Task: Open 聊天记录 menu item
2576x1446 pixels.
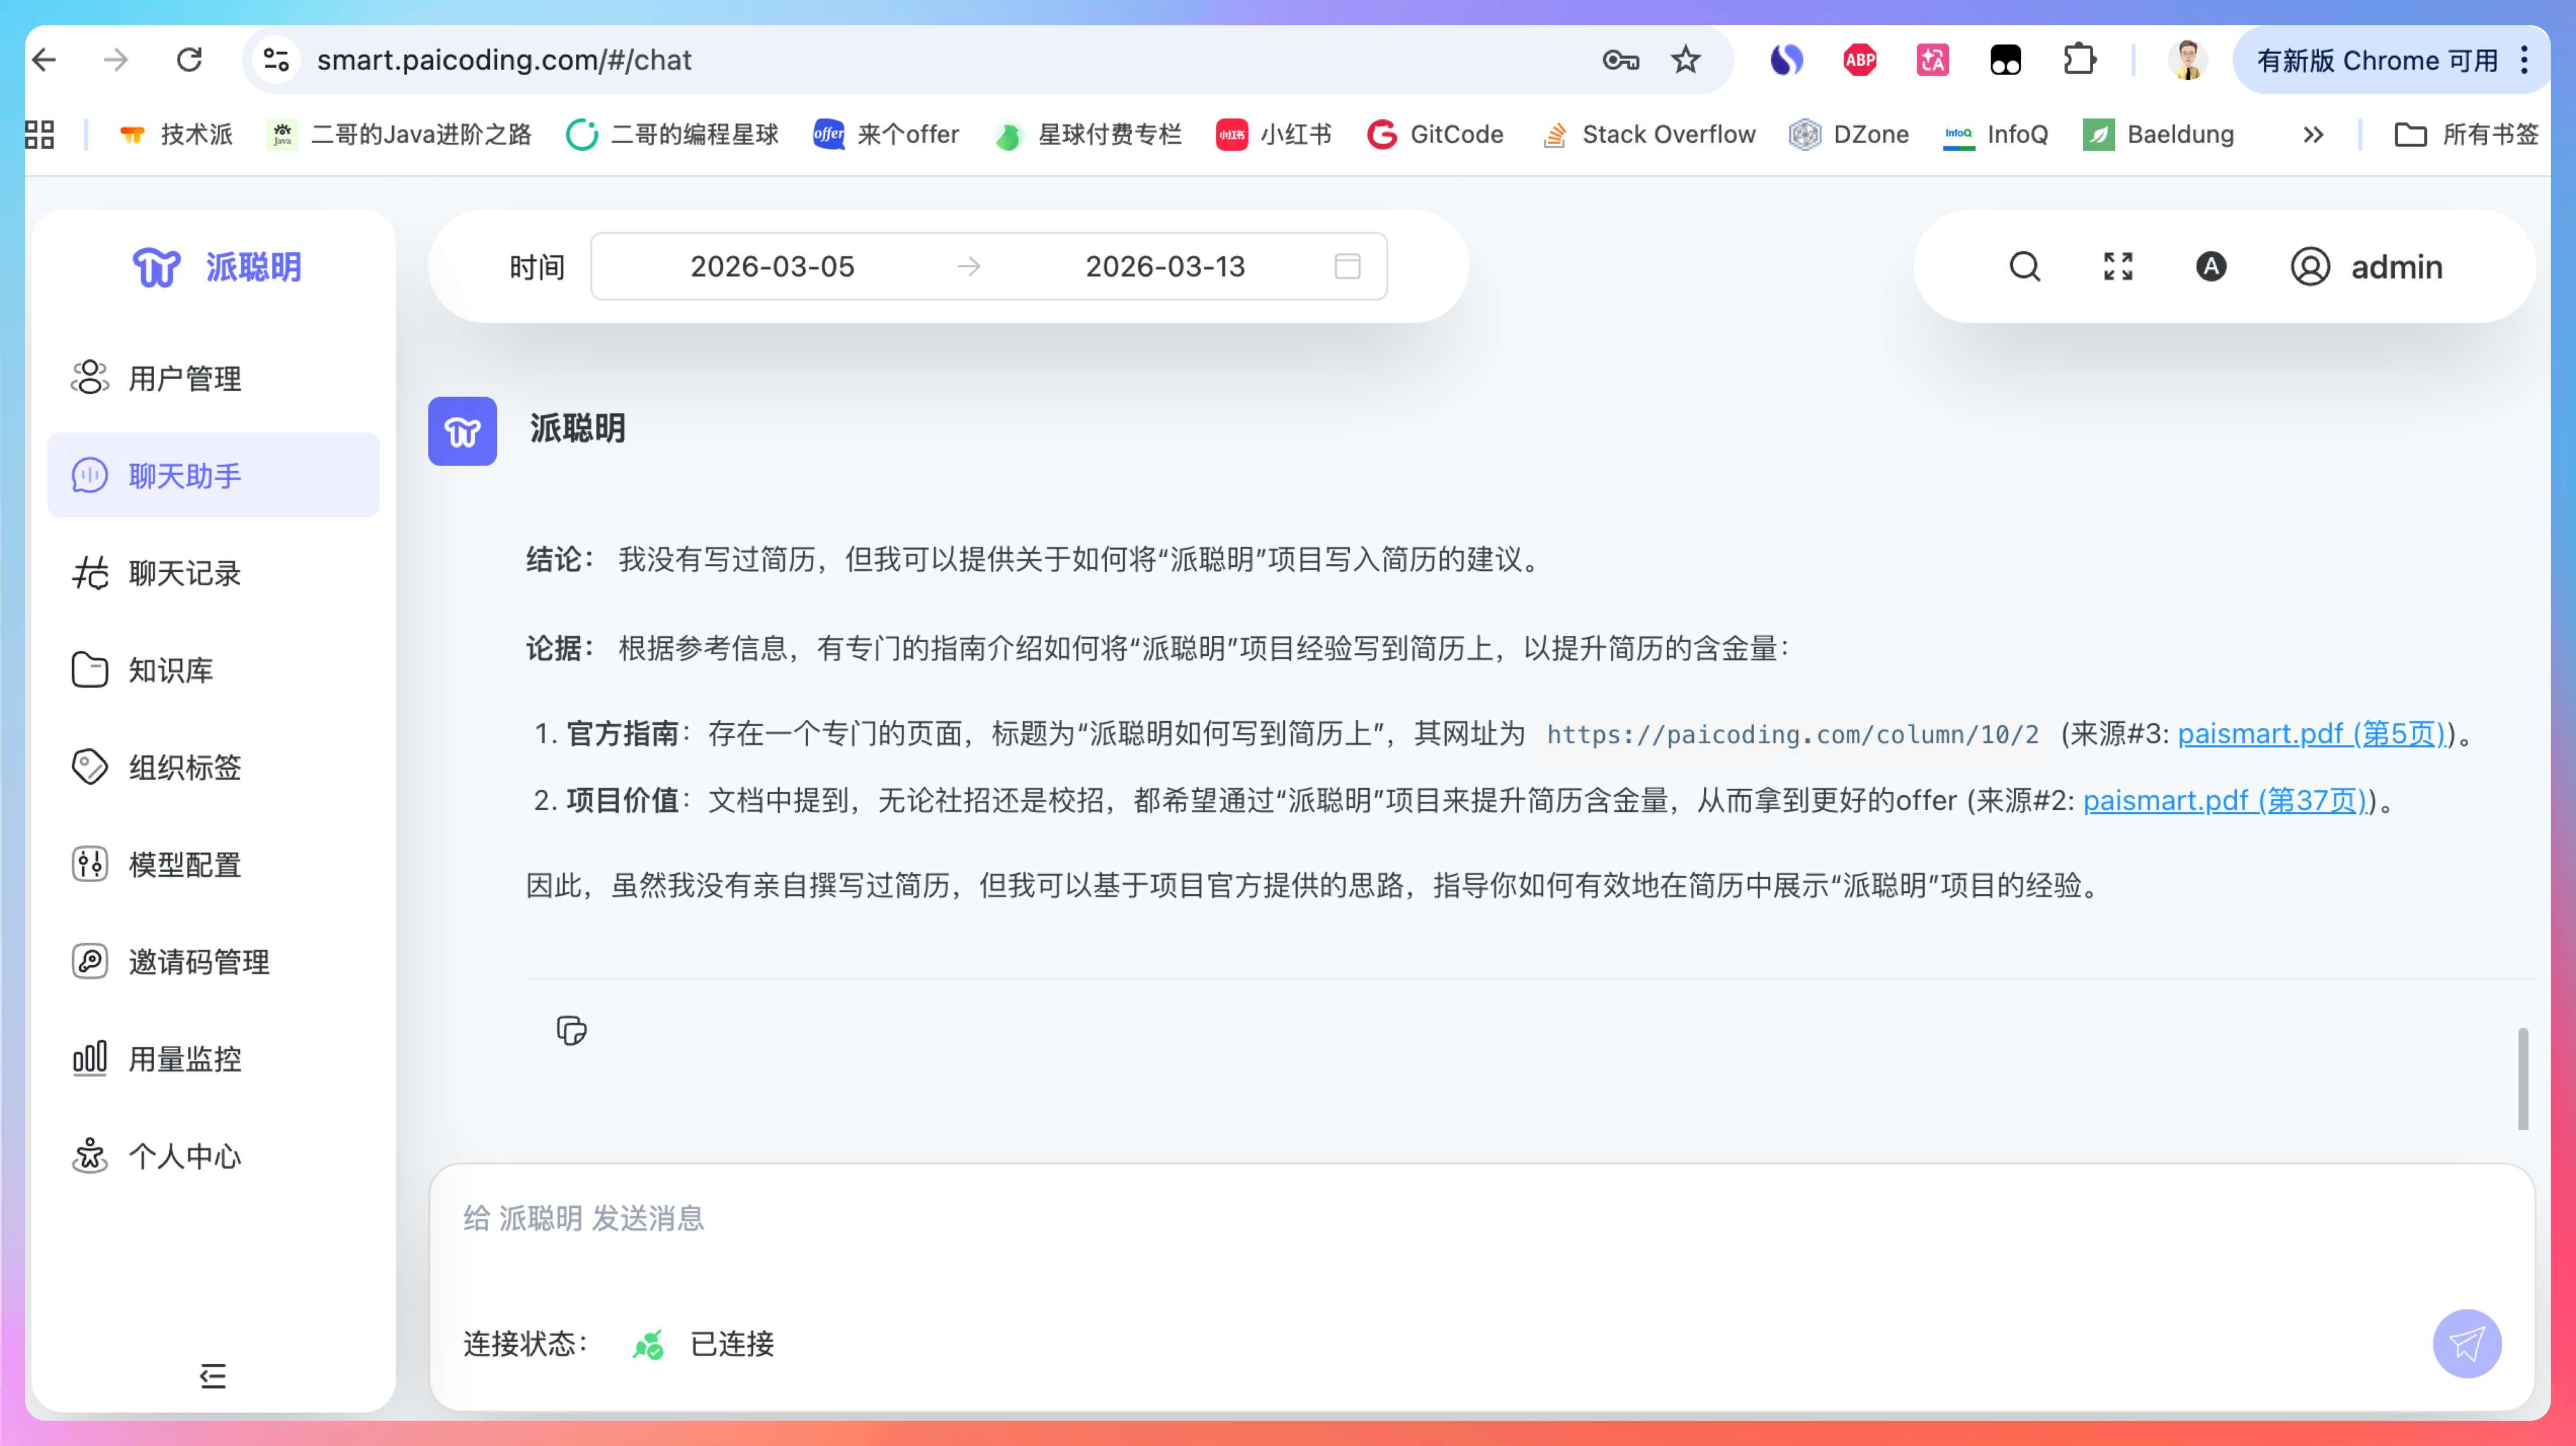Action: point(185,573)
